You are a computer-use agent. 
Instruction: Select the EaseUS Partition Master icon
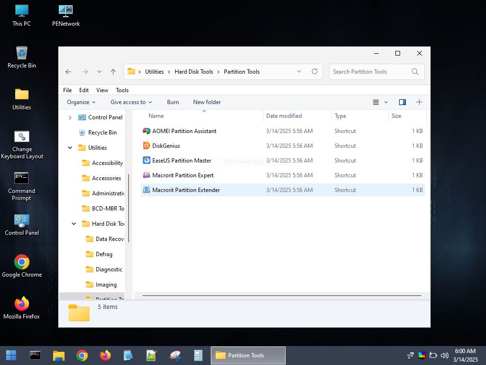(x=146, y=161)
